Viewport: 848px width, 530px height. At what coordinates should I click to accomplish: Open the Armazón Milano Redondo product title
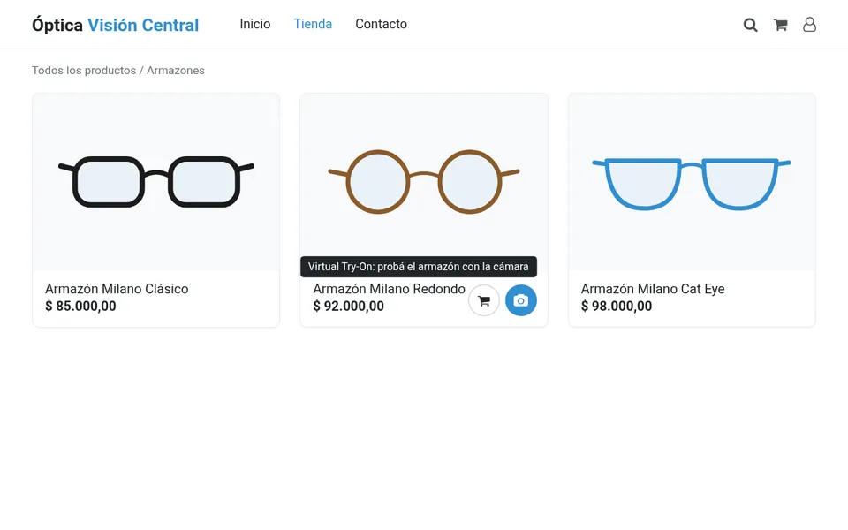pos(389,289)
